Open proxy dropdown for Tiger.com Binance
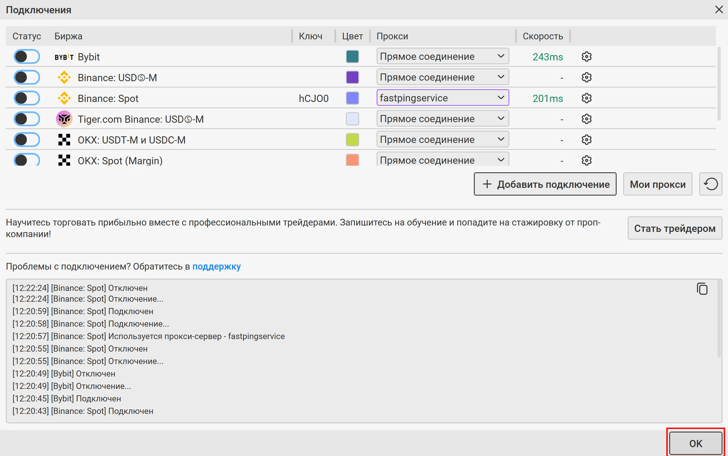Image resolution: width=728 pixels, height=456 pixels. click(442, 119)
